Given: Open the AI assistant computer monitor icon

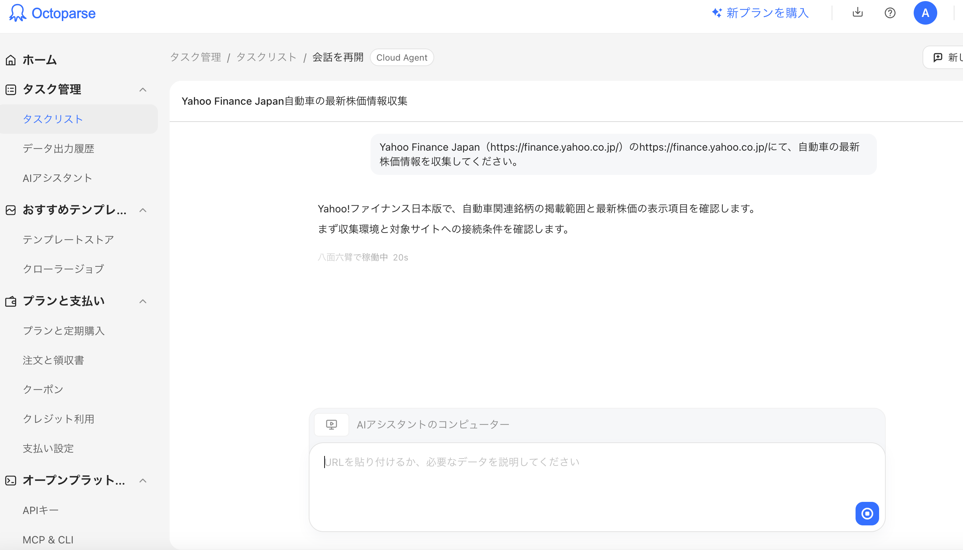Looking at the screenshot, I should (331, 425).
